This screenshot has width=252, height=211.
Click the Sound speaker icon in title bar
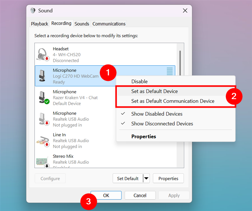coord(33,10)
